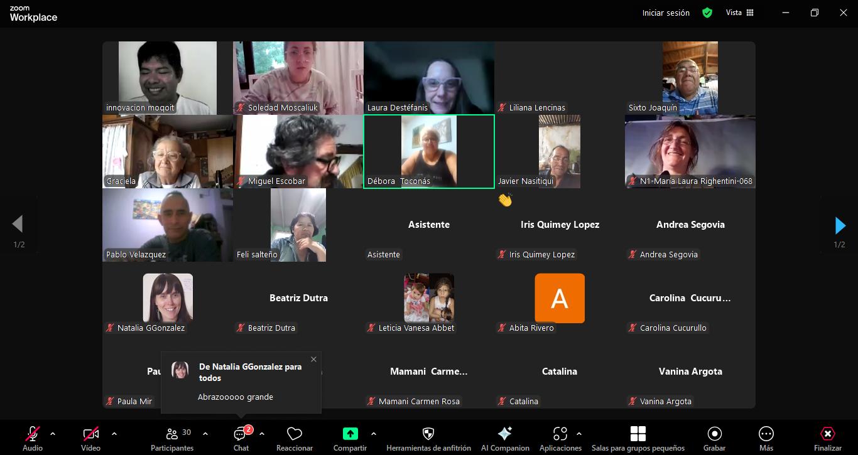Open Herramientas de anfitrión shield icon

coord(428,434)
